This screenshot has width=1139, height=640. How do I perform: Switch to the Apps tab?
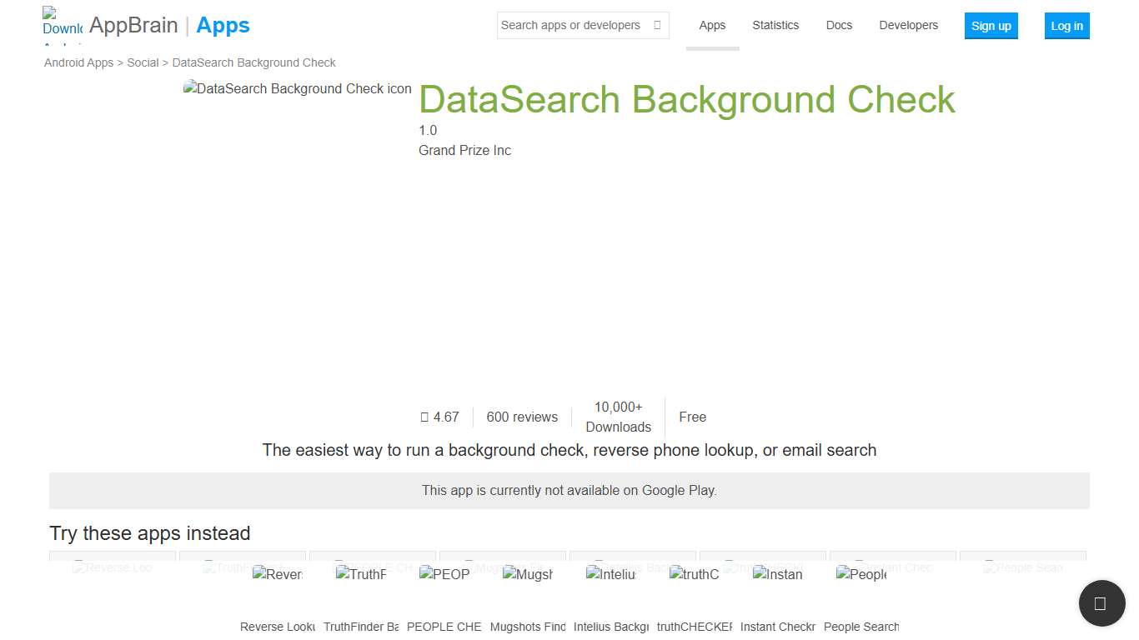[x=712, y=25]
